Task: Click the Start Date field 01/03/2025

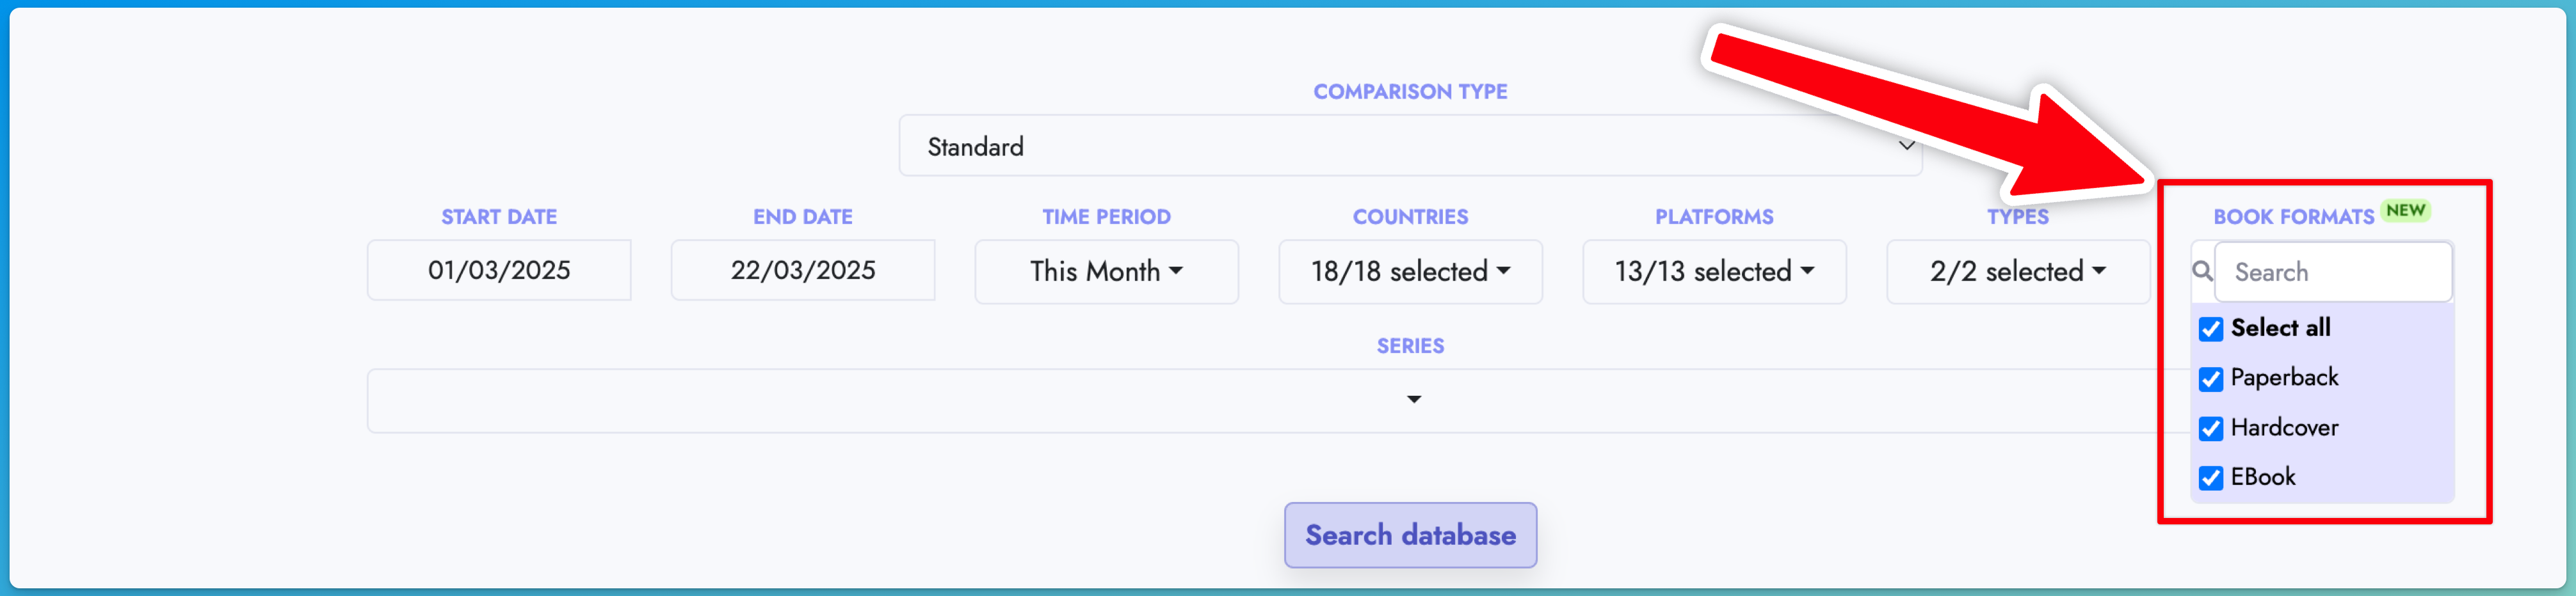Action: pos(499,270)
